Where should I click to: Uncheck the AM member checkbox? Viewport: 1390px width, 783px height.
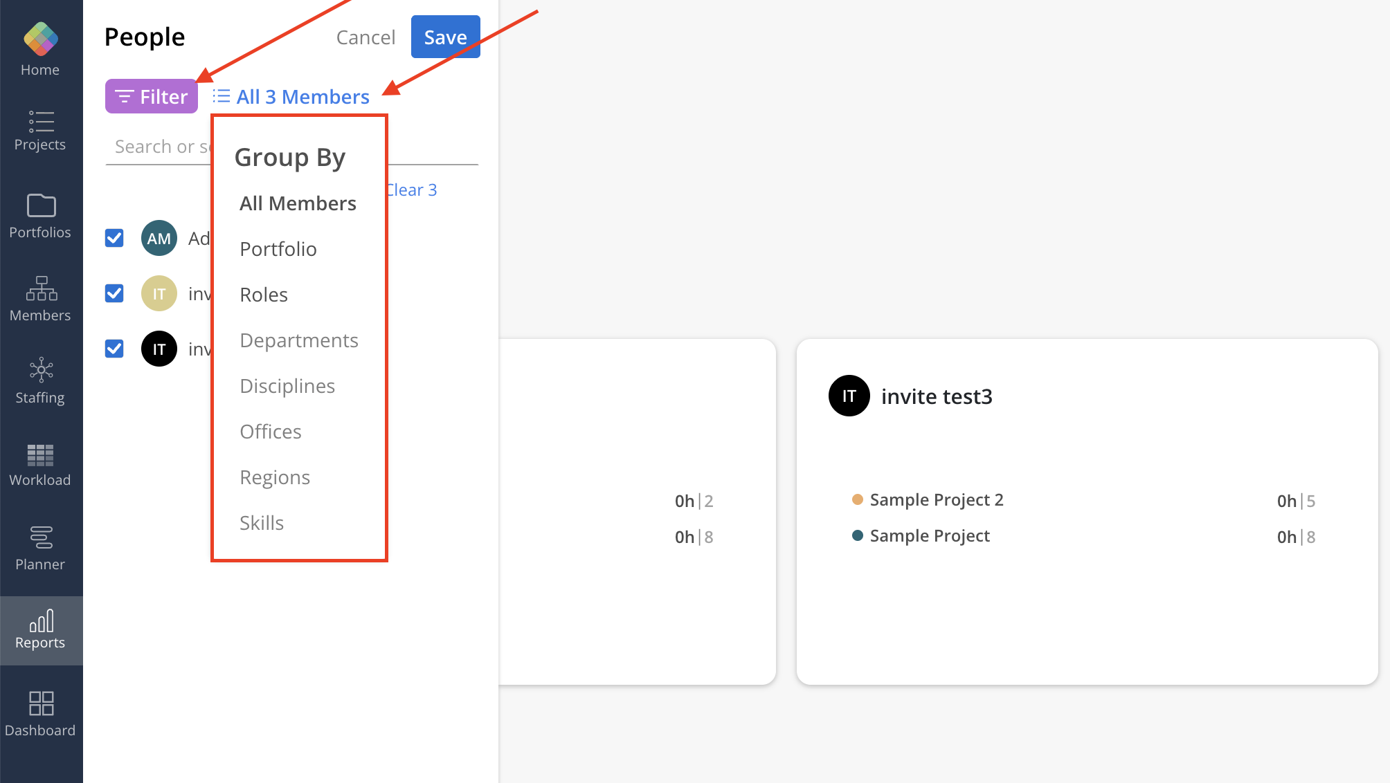114,238
